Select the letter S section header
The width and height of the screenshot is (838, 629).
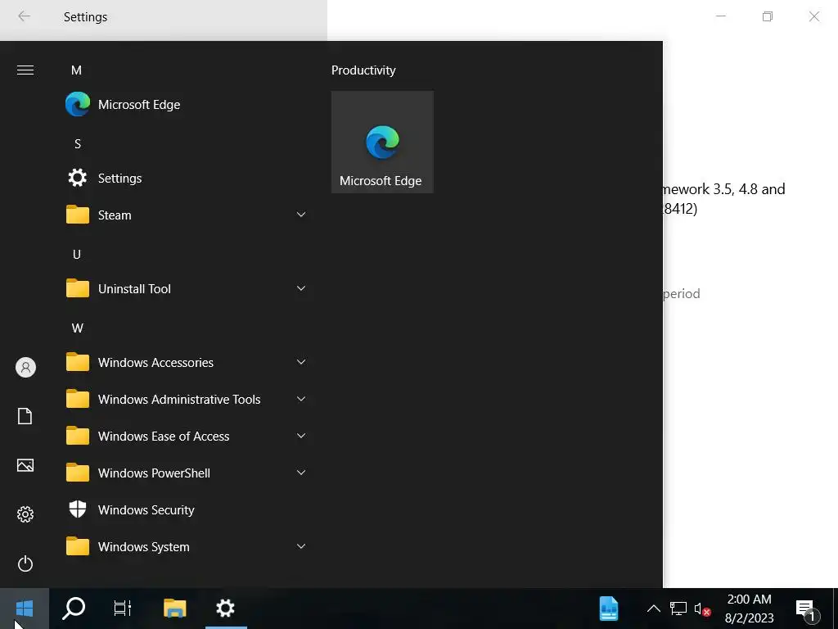78,144
